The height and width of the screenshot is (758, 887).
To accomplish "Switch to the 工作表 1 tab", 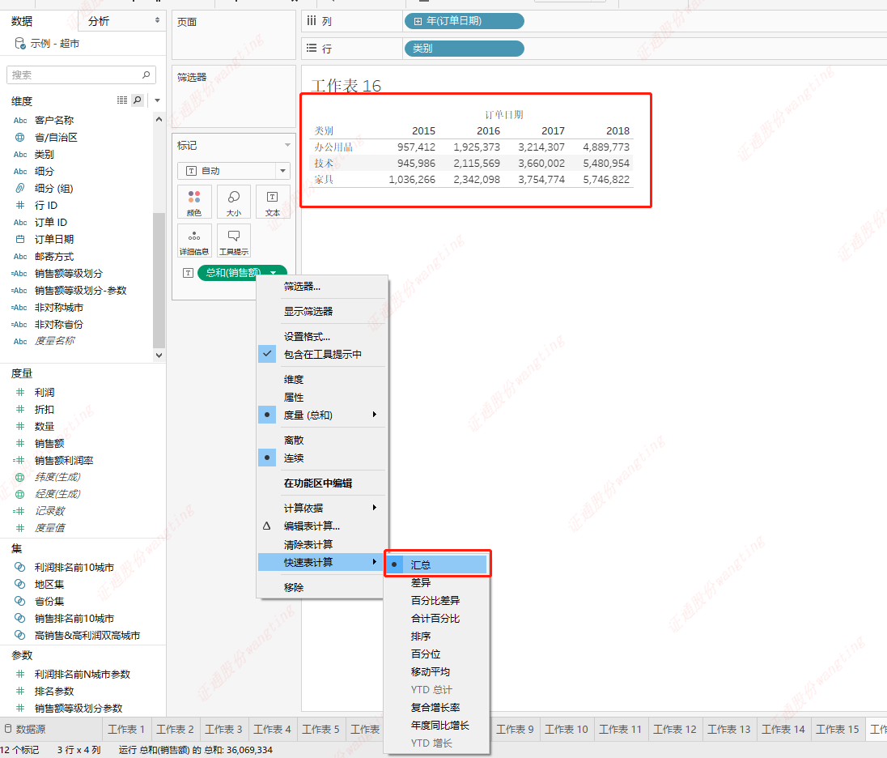I will 126,729.
